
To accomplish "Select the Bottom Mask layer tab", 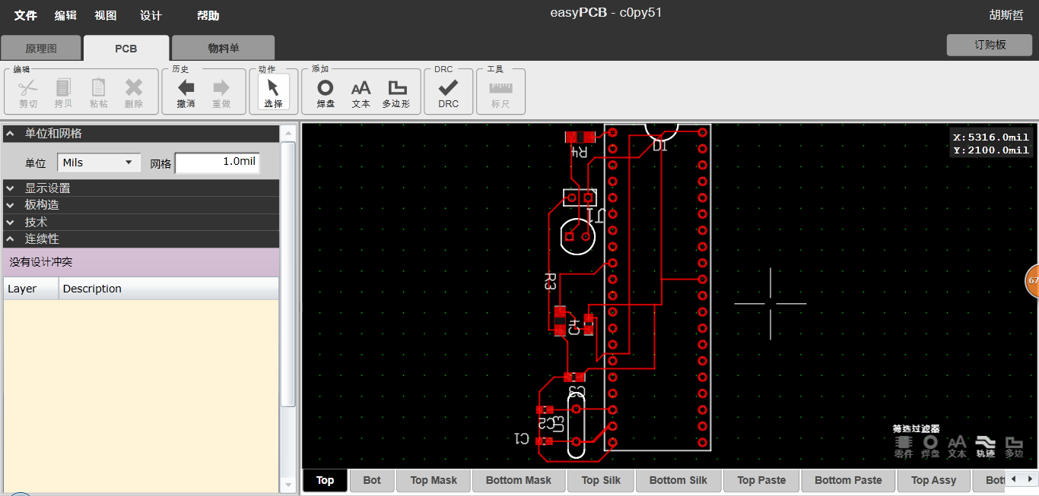I will tap(519, 480).
